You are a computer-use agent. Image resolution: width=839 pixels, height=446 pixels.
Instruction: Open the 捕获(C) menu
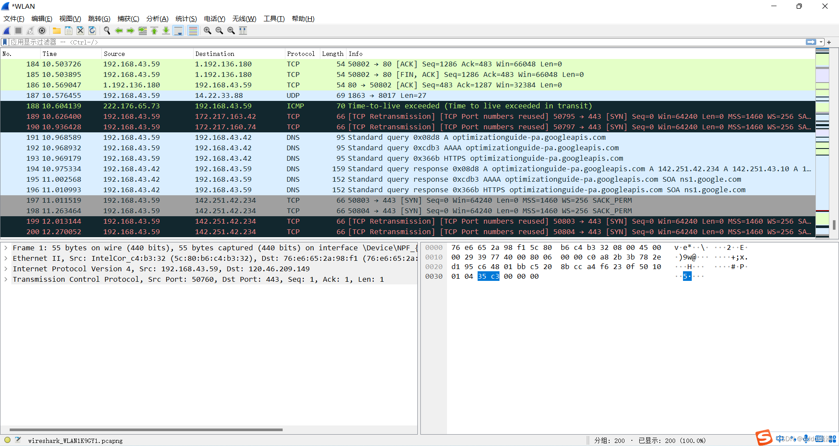pos(128,18)
